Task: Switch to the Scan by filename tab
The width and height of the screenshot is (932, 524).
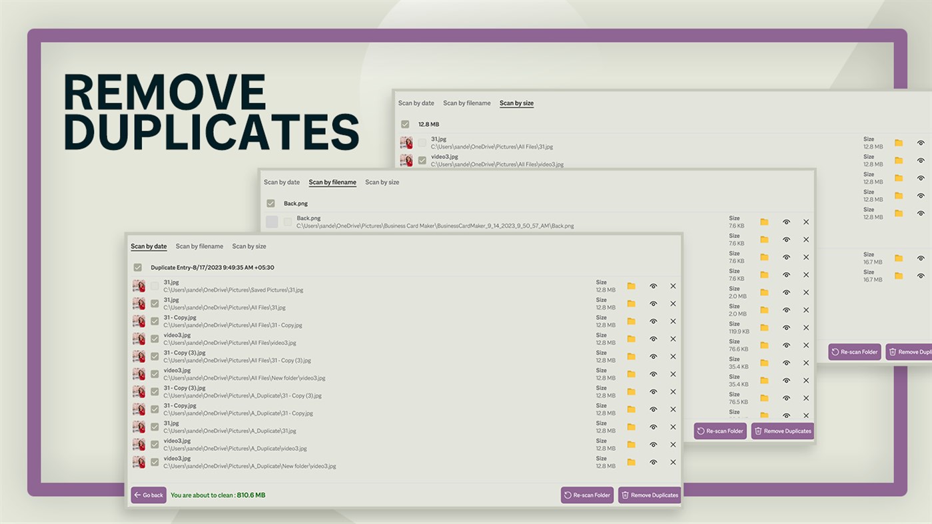Action: 199,246
